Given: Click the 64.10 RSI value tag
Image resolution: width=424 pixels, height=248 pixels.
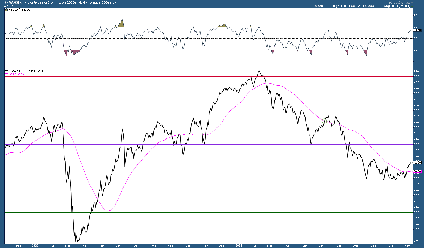Looking at the screenshot, I should (417, 30).
